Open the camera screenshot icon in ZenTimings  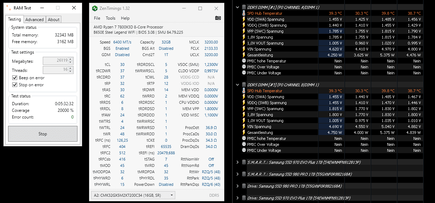(218, 18)
